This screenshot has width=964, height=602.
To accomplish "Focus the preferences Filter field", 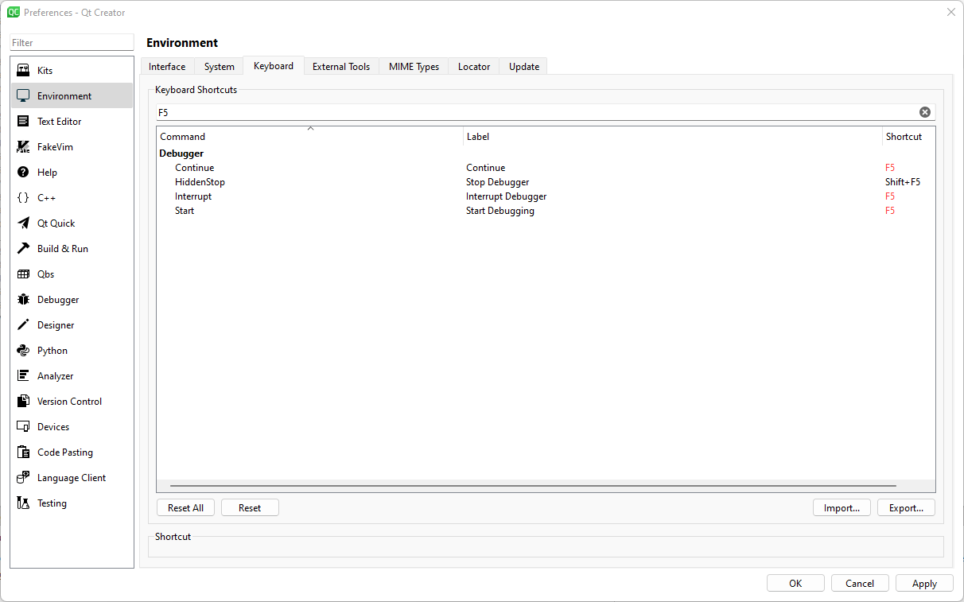I will click(x=72, y=42).
